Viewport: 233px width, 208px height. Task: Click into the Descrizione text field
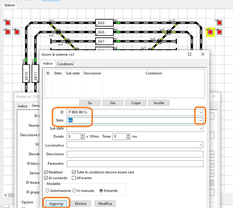[x=135, y=154]
